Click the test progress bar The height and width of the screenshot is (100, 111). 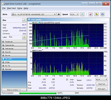click(x=38, y=93)
